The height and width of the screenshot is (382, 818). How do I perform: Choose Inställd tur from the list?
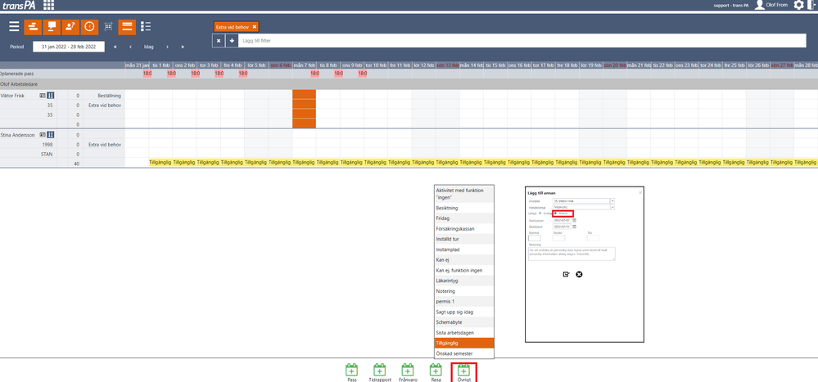click(463, 239)
